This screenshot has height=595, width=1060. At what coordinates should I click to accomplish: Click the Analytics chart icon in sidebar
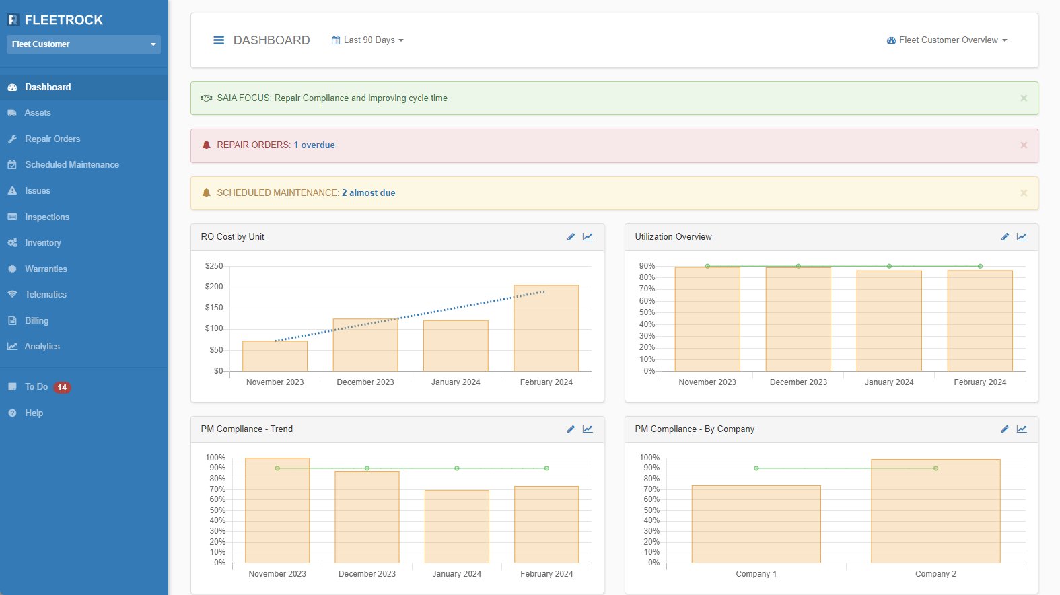(x=12, y=347)
